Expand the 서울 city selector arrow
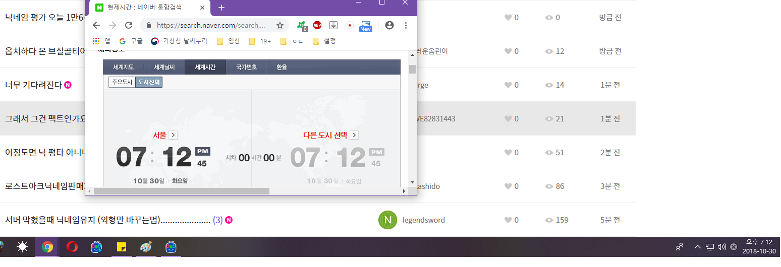 pyautogui.click(x=173, y=135)
